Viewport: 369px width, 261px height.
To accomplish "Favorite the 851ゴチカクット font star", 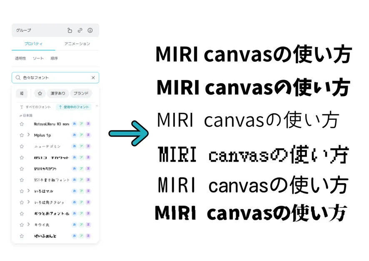I will pyautogui.click(x=22, y=157).
